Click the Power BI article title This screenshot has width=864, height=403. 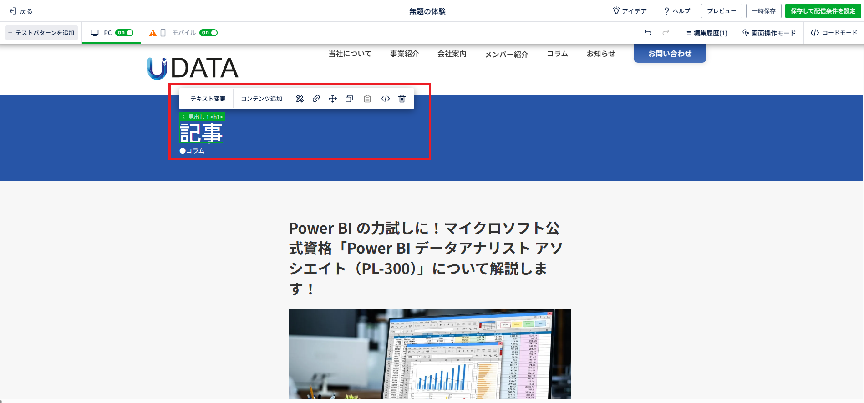[x=426, y=258]
